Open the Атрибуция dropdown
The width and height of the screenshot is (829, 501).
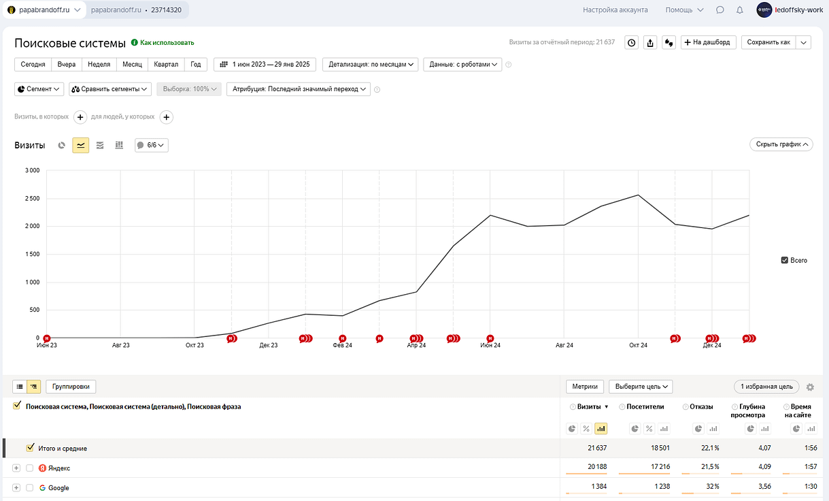click(298, 89)
